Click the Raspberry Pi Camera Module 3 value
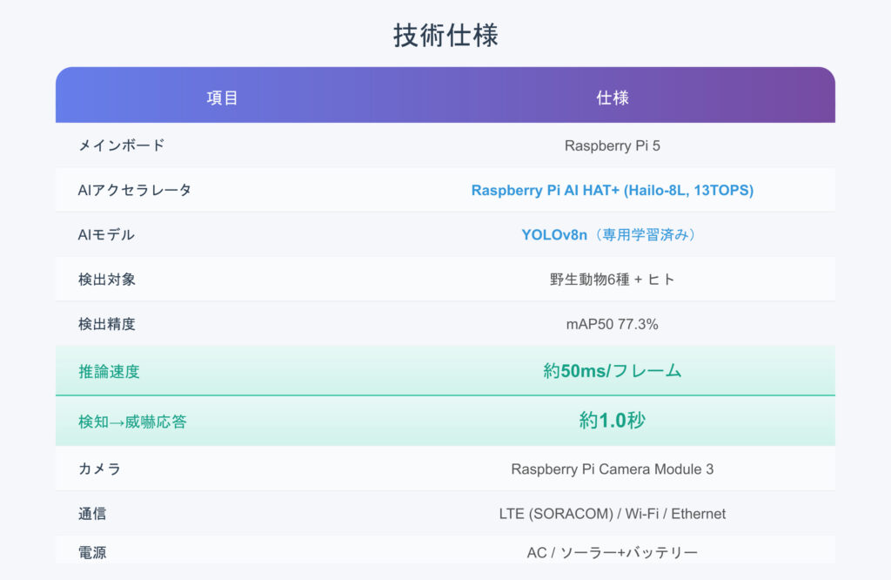This screenshot has width=891, height=580. click(x=612, y=469)
